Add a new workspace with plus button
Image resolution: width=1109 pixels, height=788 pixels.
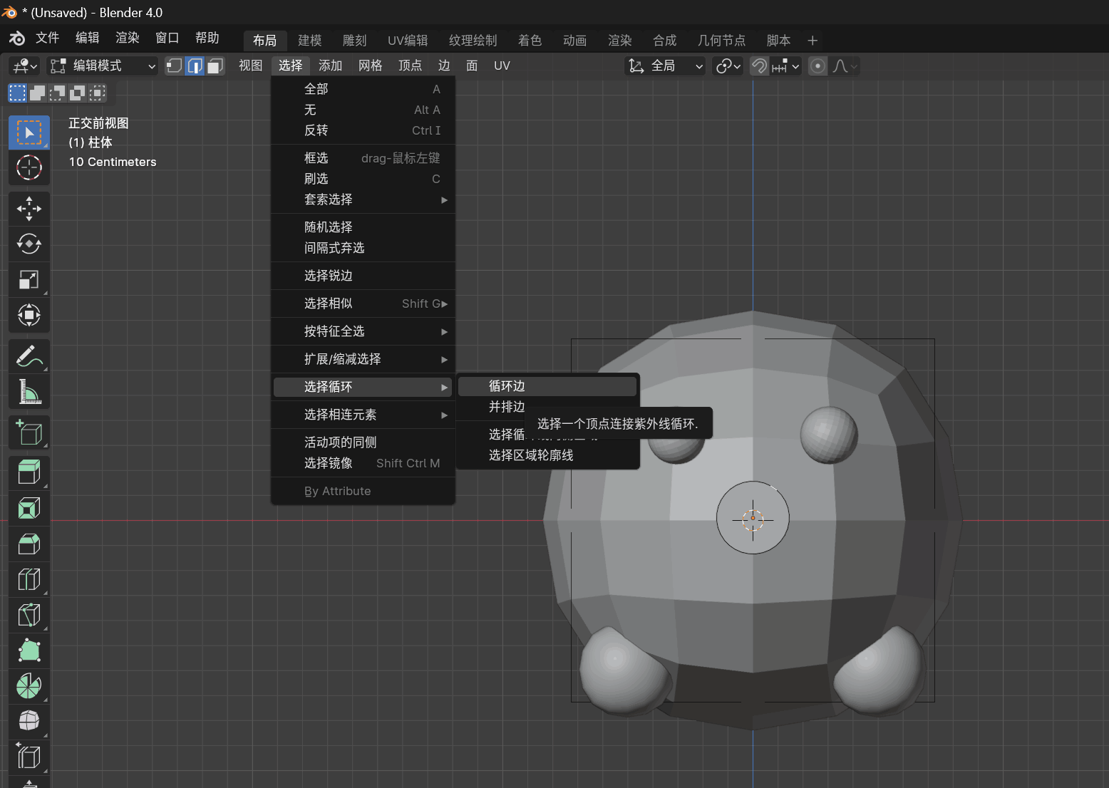coord(812,41)
